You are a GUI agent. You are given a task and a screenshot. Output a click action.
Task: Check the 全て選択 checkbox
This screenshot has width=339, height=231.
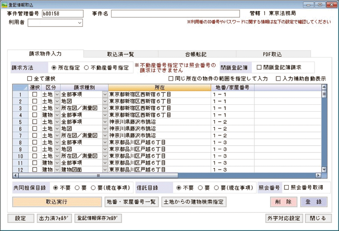[29, 79]
